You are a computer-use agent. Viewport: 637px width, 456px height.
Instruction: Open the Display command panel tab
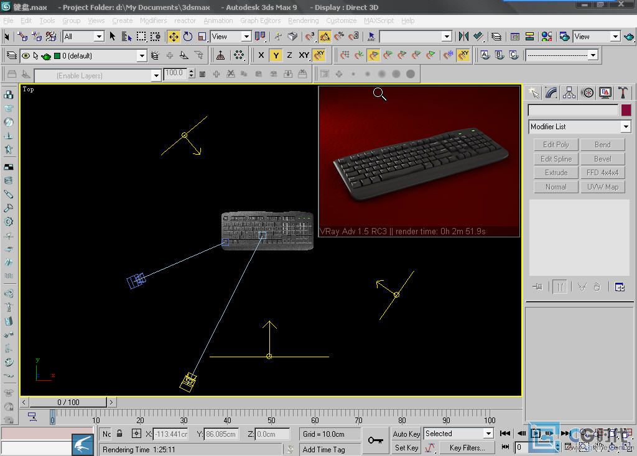point(605,93)
